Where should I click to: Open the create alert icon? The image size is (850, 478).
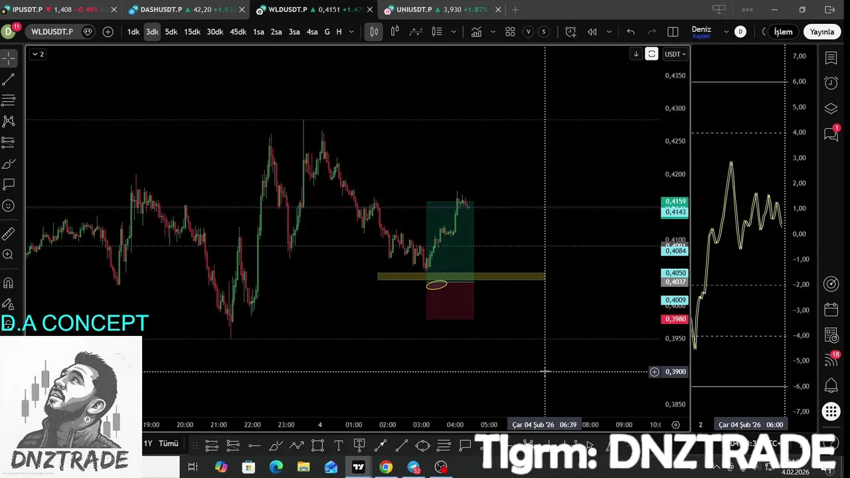click(570, 32)
